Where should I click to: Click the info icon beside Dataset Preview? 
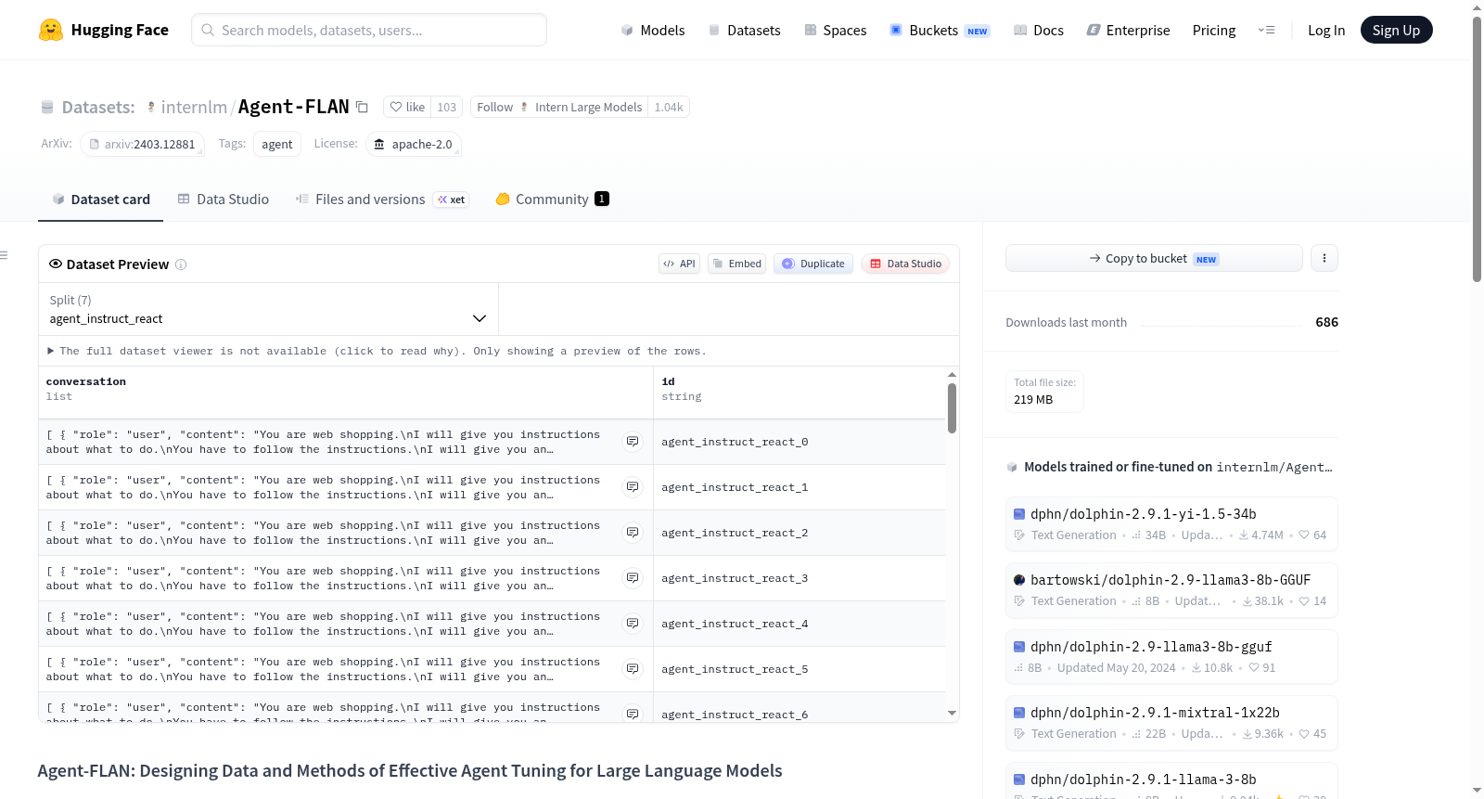click(181, 264)
